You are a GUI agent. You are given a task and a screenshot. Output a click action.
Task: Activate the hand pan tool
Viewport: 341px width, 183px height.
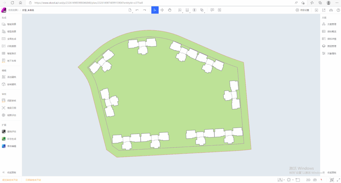(169, 10)
